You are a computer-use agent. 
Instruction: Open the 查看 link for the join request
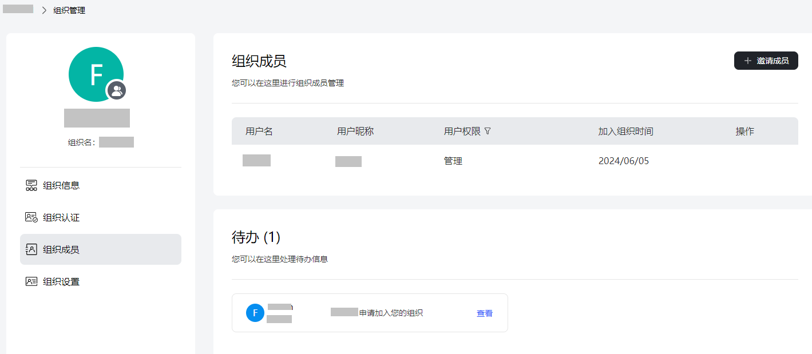[x=485, y=313]
